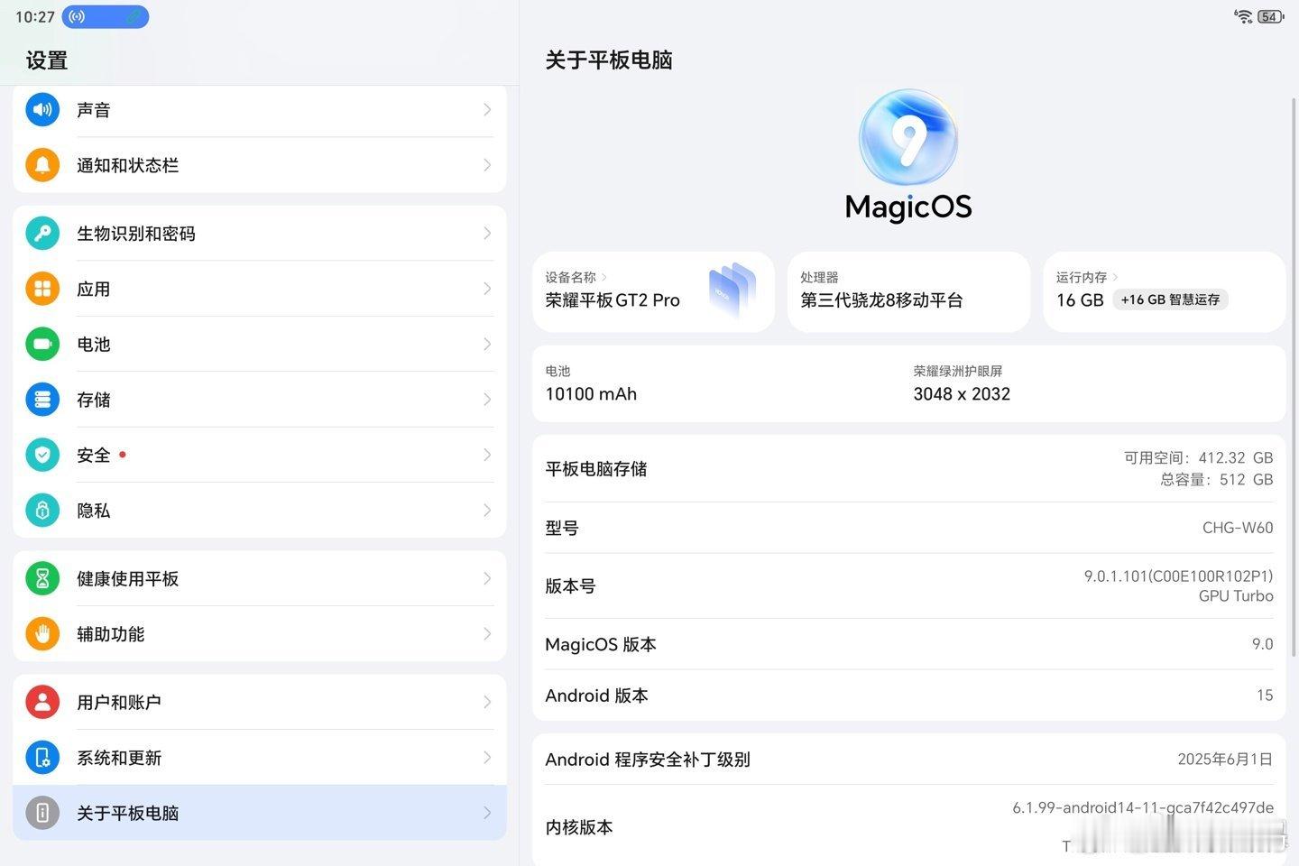Open 平板电脑存储 details
This screenshot has height=866, width=1299.
pyautogui.click(x=908, y=469)
